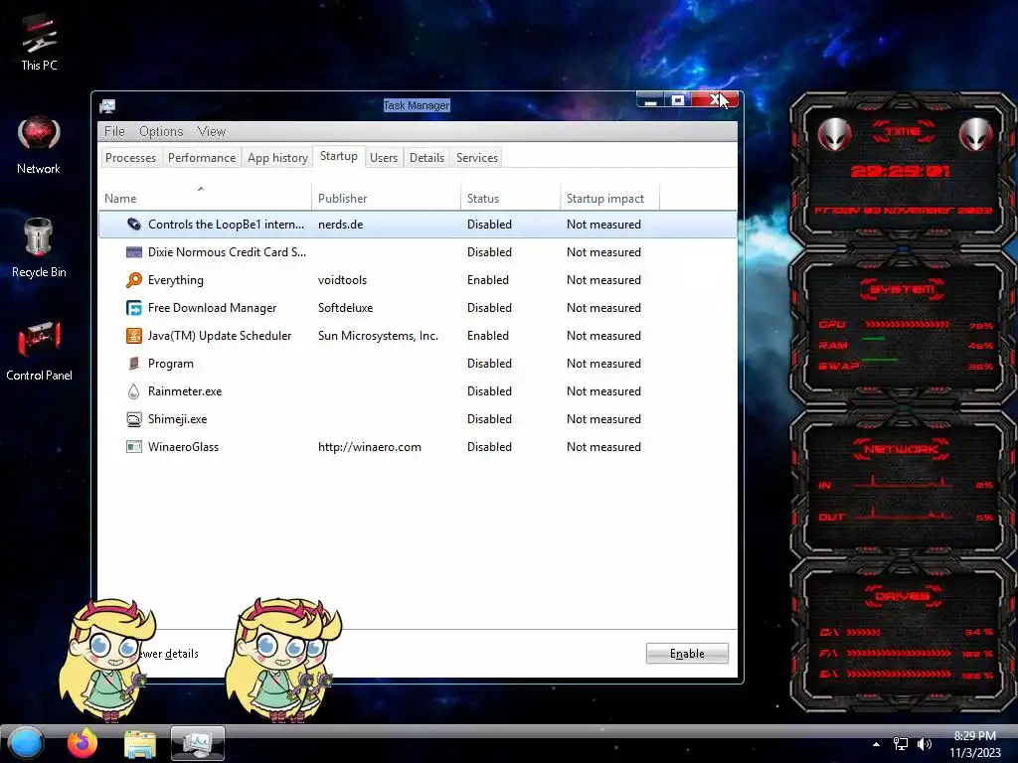Viewport: 1018px width, 763px height.
Task: Click the WinaeroGlass entry icon
Action: pos(134,447)
